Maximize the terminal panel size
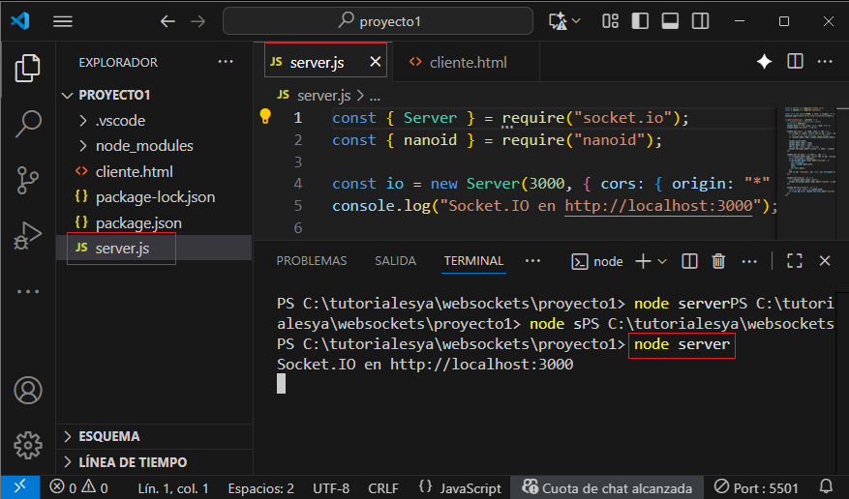Screen dimensions: 849x499 (x=794, y=261)
